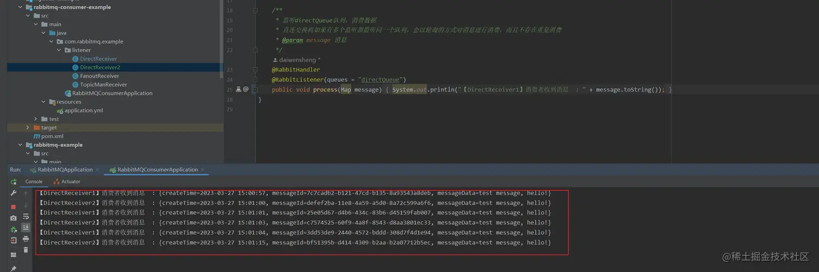The height and width of the screenshot is (272, 819).
Task: Open pom.xml in project tree
Action: click(x=53, y=136)
